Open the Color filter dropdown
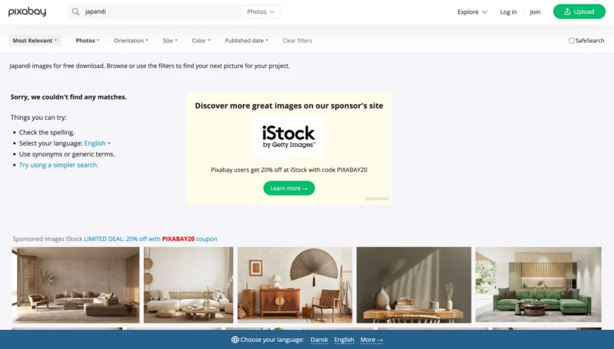 click(201, 40)
